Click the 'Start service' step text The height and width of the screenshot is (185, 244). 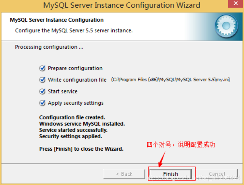click(63, 92)
